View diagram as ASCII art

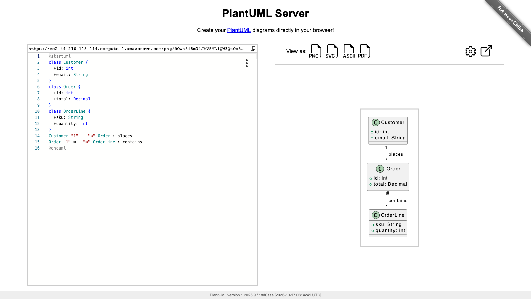349,51
